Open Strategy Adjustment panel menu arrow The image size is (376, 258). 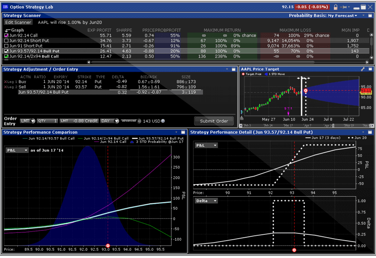click(x=227, y=69)
